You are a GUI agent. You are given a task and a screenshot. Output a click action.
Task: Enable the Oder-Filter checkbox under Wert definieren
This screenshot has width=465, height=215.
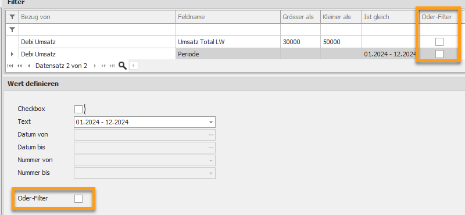coord(78,198)
